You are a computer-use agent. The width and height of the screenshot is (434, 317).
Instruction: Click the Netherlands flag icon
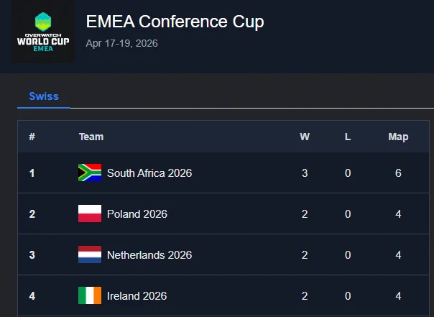90,254
